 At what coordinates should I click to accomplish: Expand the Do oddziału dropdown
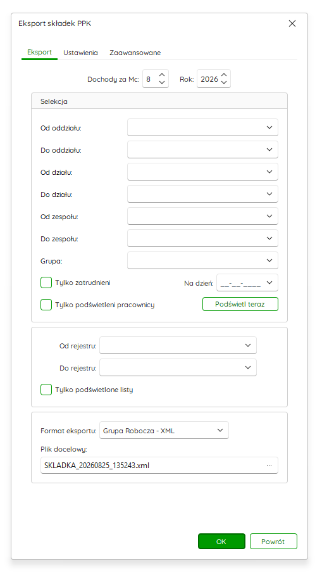click(x=269, y=149)
